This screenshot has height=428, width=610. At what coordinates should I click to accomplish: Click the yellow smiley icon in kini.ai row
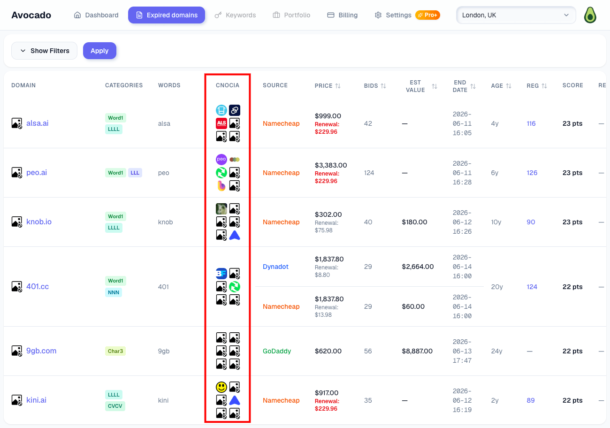[x=221, y=387]
